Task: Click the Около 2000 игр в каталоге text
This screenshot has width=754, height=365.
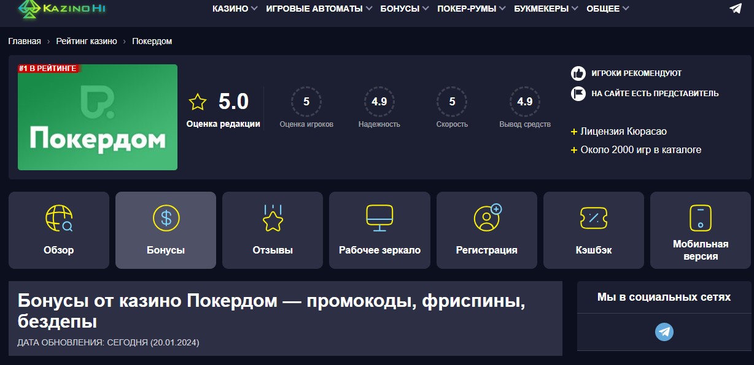Action: 640,149
